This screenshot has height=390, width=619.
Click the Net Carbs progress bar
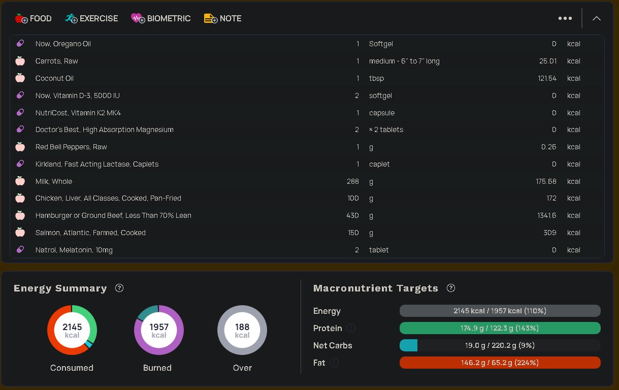[x=500, y=345]
